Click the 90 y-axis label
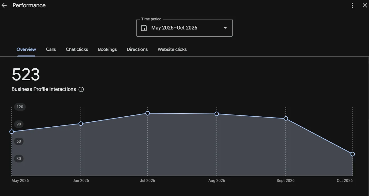Screen dimensions: 369x196 point(18,124)
